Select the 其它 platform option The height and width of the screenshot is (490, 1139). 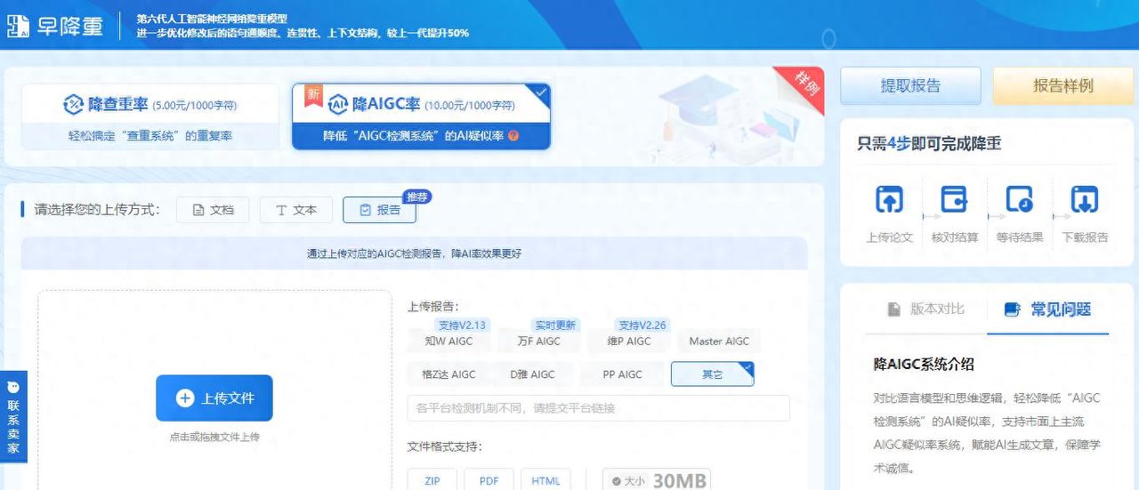coord(712,374)
